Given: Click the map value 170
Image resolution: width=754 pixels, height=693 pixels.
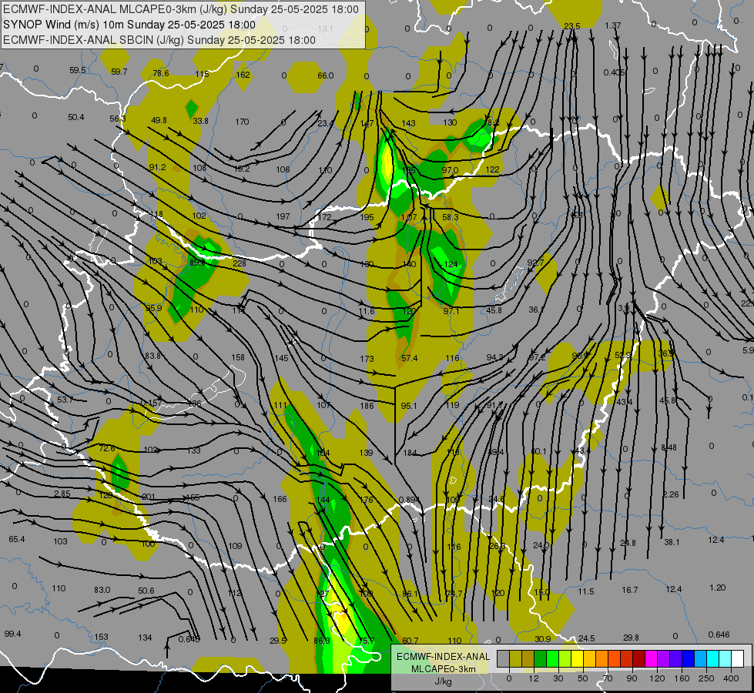Looking at the screenshot, I should tap(242, 122).
